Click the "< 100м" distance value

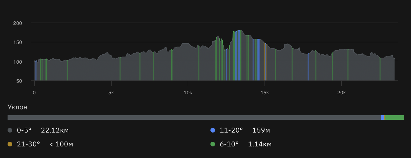[61, 144]
